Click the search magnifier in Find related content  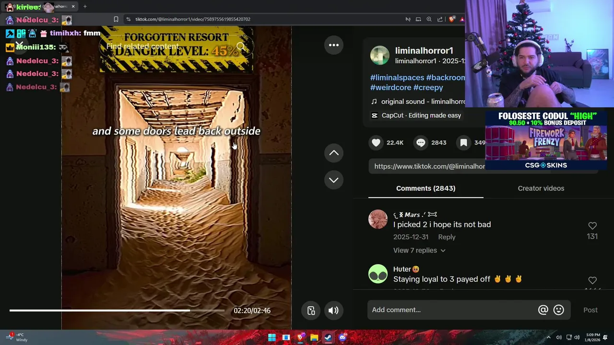(241, 46)
